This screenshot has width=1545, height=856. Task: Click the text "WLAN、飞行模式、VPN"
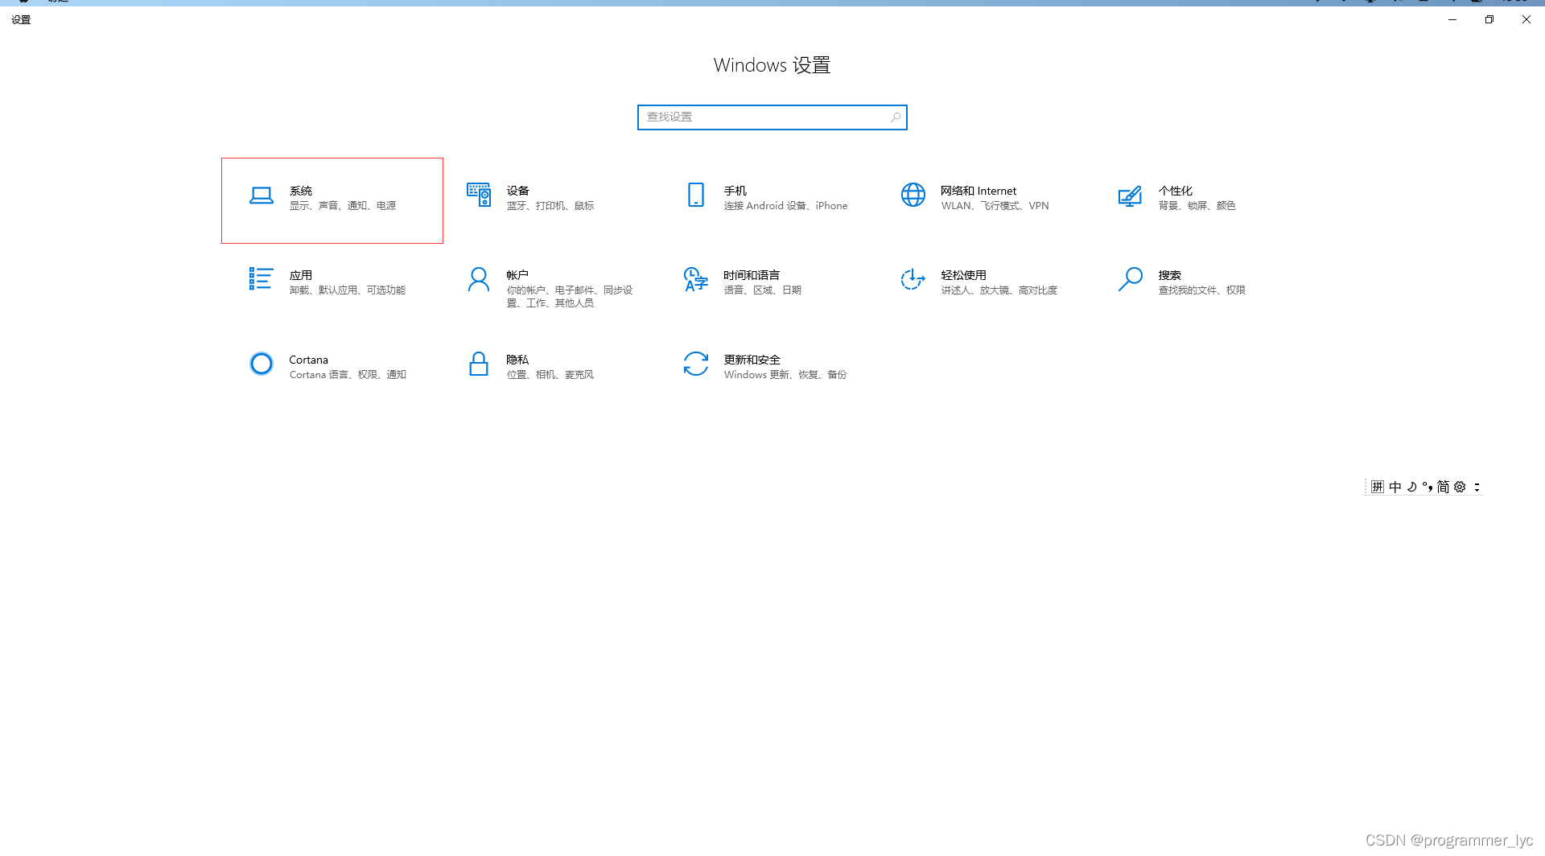click(x=995, y=206)
